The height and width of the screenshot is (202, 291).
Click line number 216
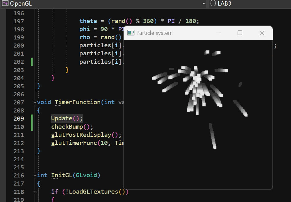(x=19, y=176)
